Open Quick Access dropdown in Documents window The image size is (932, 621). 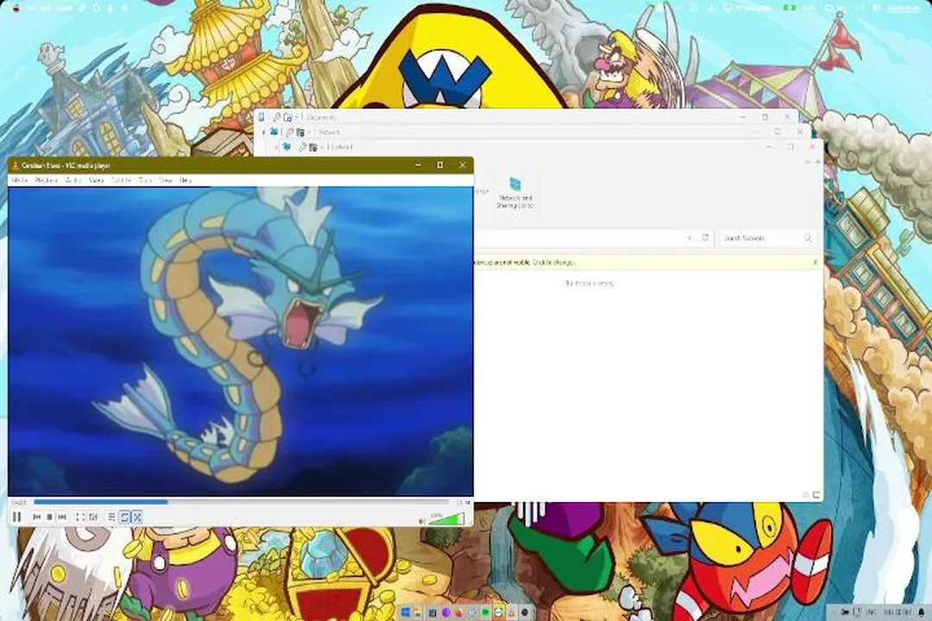point(297,117)
